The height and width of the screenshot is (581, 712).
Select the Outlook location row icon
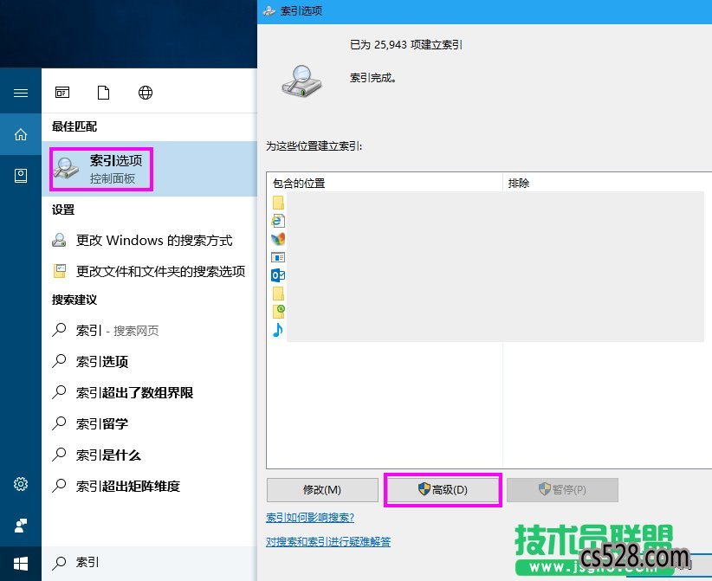point(278,275)
